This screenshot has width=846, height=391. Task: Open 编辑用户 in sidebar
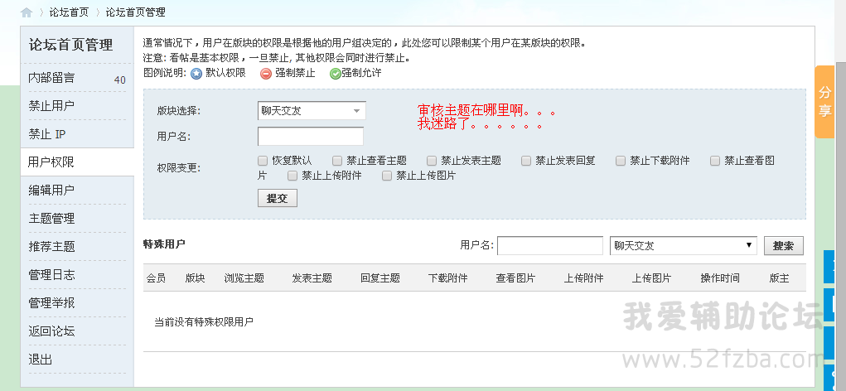coord(51,191)
